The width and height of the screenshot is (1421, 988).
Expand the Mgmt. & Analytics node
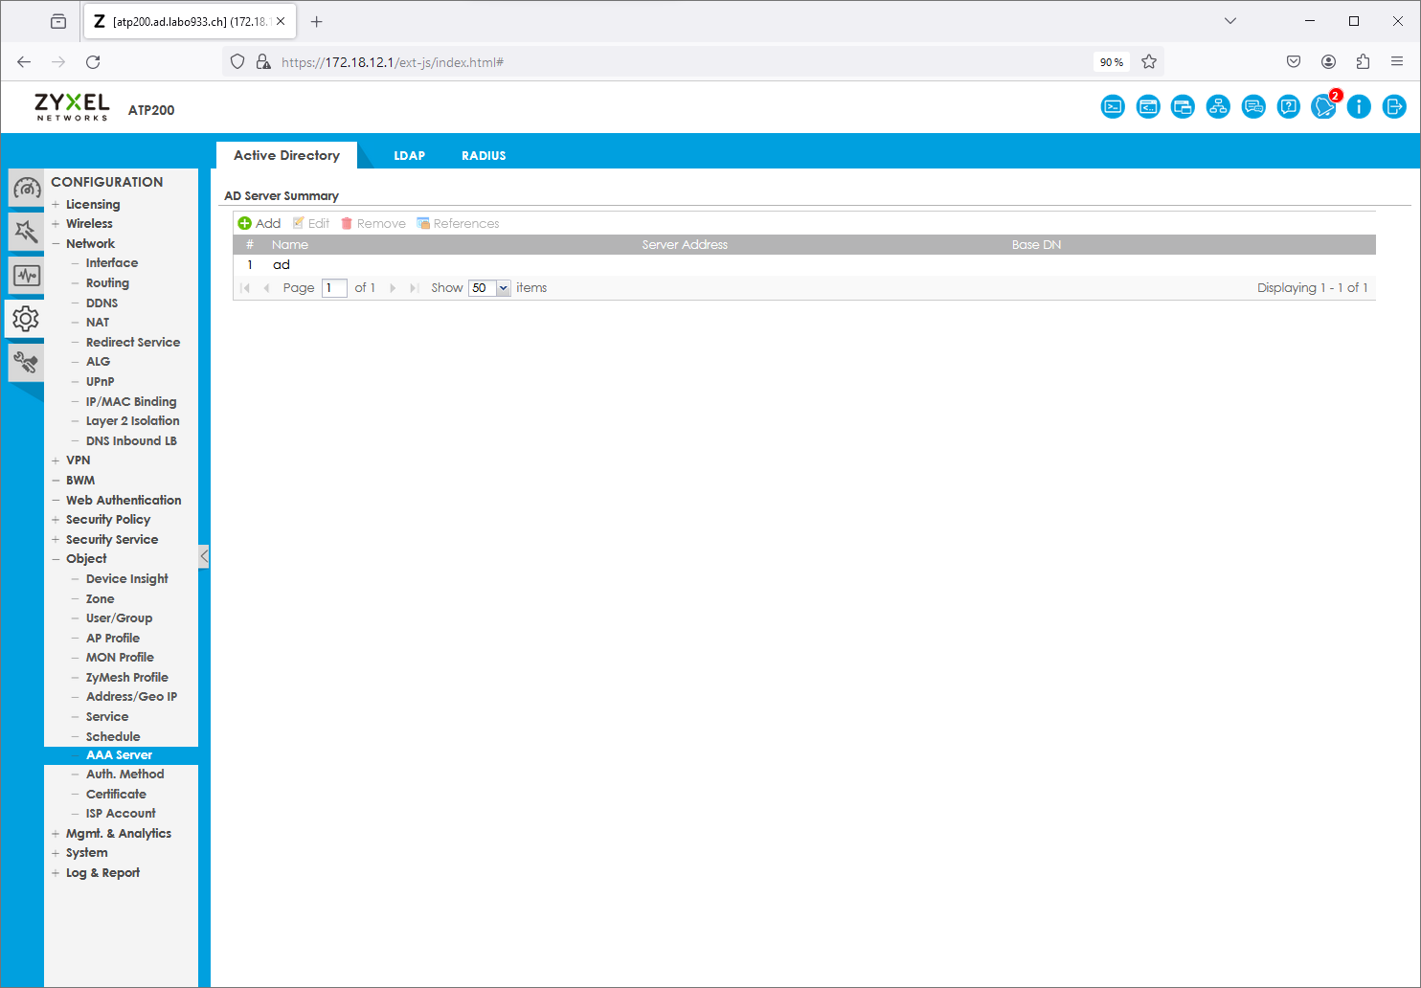pos(56,834)
